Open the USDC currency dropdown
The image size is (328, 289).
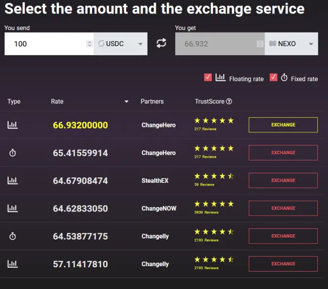[x=121, y=44]
